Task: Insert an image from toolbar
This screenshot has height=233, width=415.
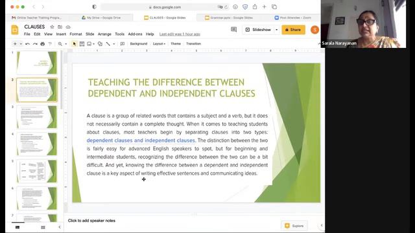Action: [89, 44]
